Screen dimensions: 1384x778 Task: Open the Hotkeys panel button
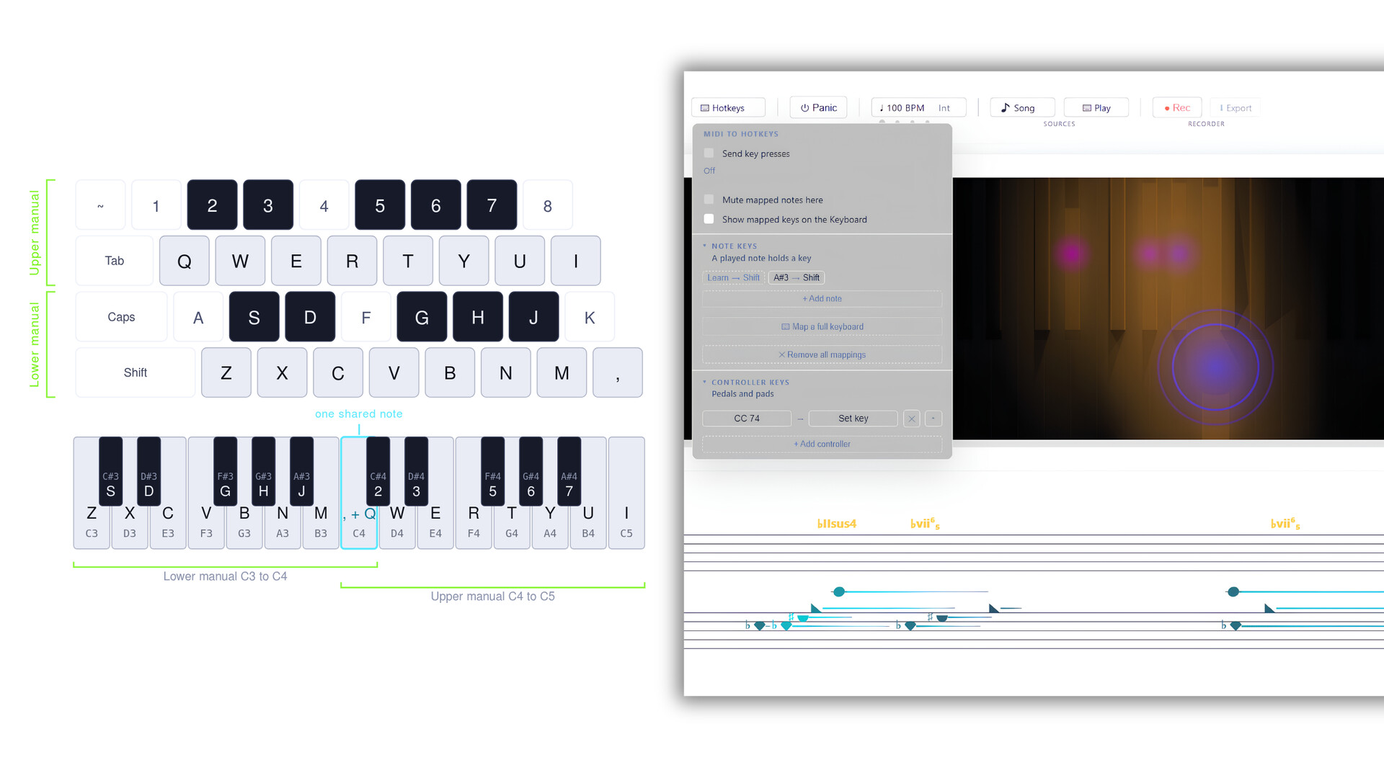pyautogui.click(x=728, y=107)
